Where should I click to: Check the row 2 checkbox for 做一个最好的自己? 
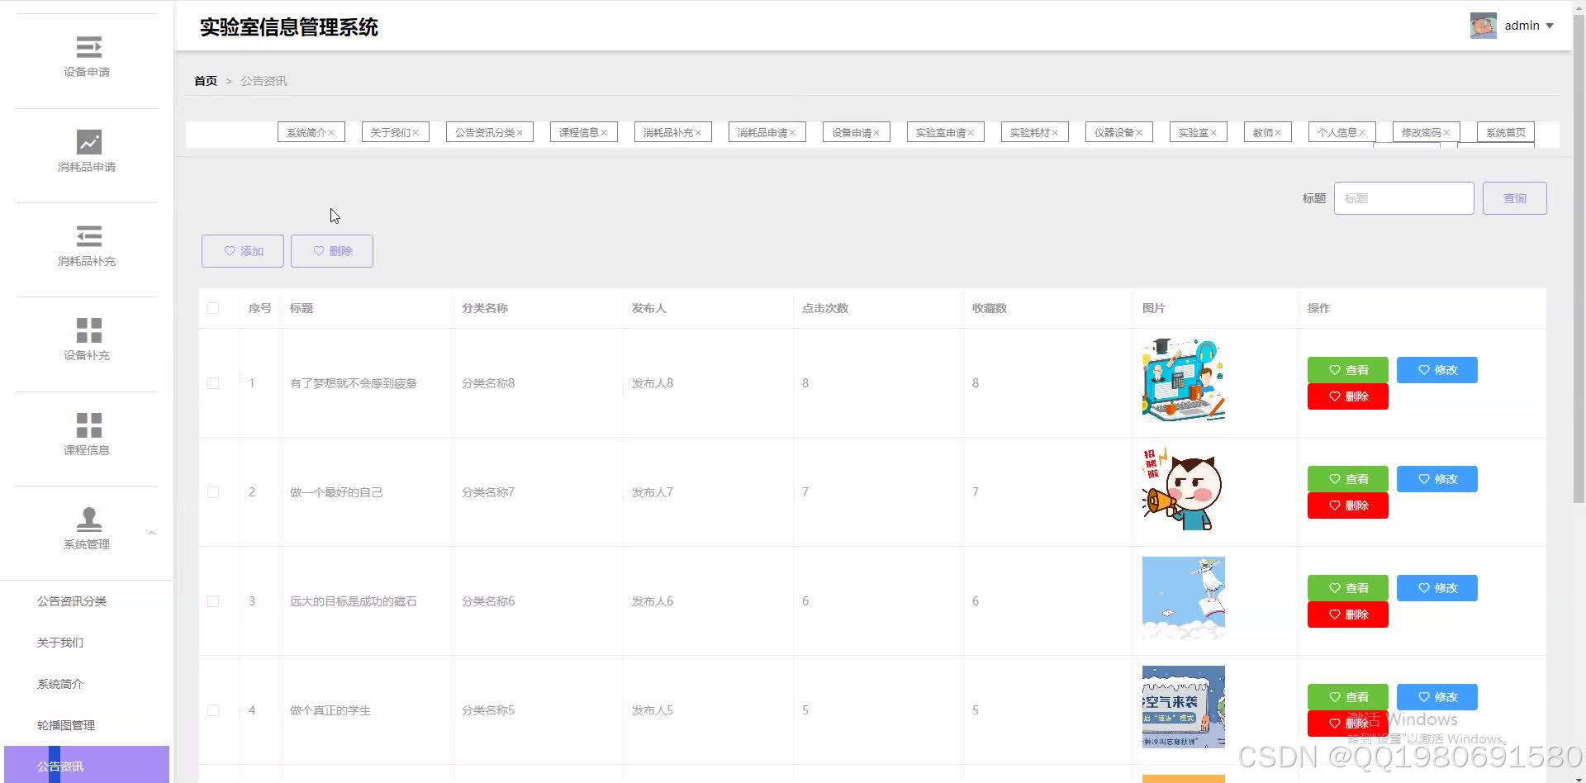[x=213, y=492]
